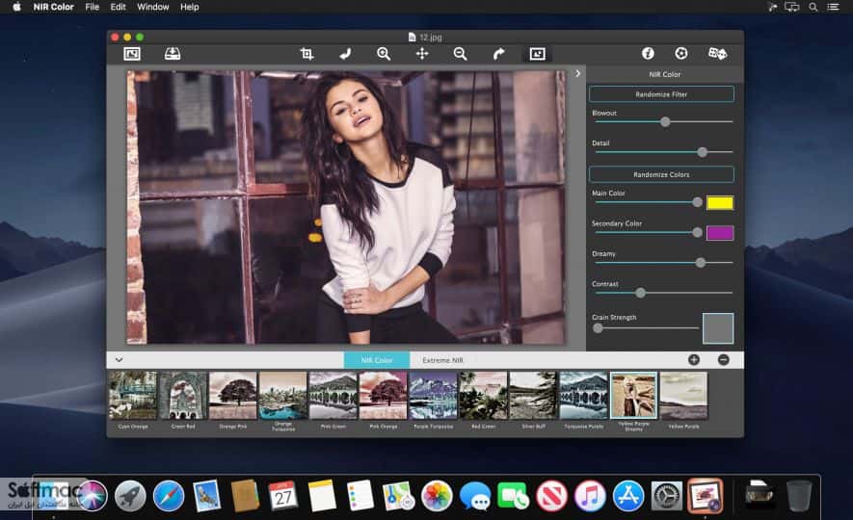Open the Window menu
The height and width of the screenshot is (520, 853).
click(x=153, y=7)
